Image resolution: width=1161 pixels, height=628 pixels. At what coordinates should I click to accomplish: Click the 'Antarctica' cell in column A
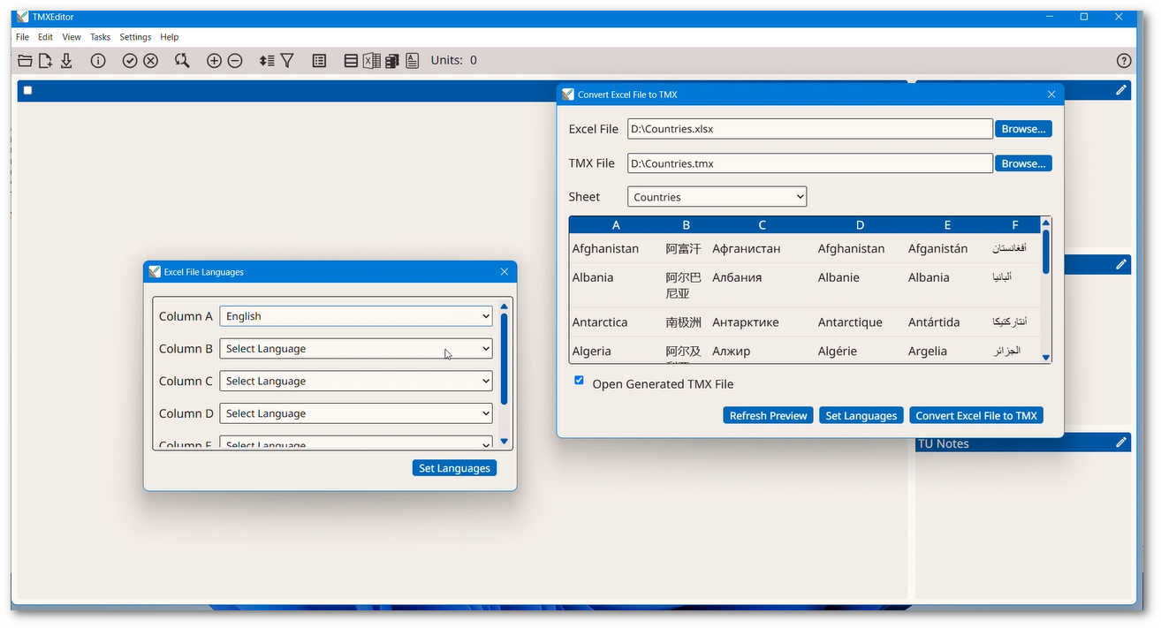(x=600, y=322)
